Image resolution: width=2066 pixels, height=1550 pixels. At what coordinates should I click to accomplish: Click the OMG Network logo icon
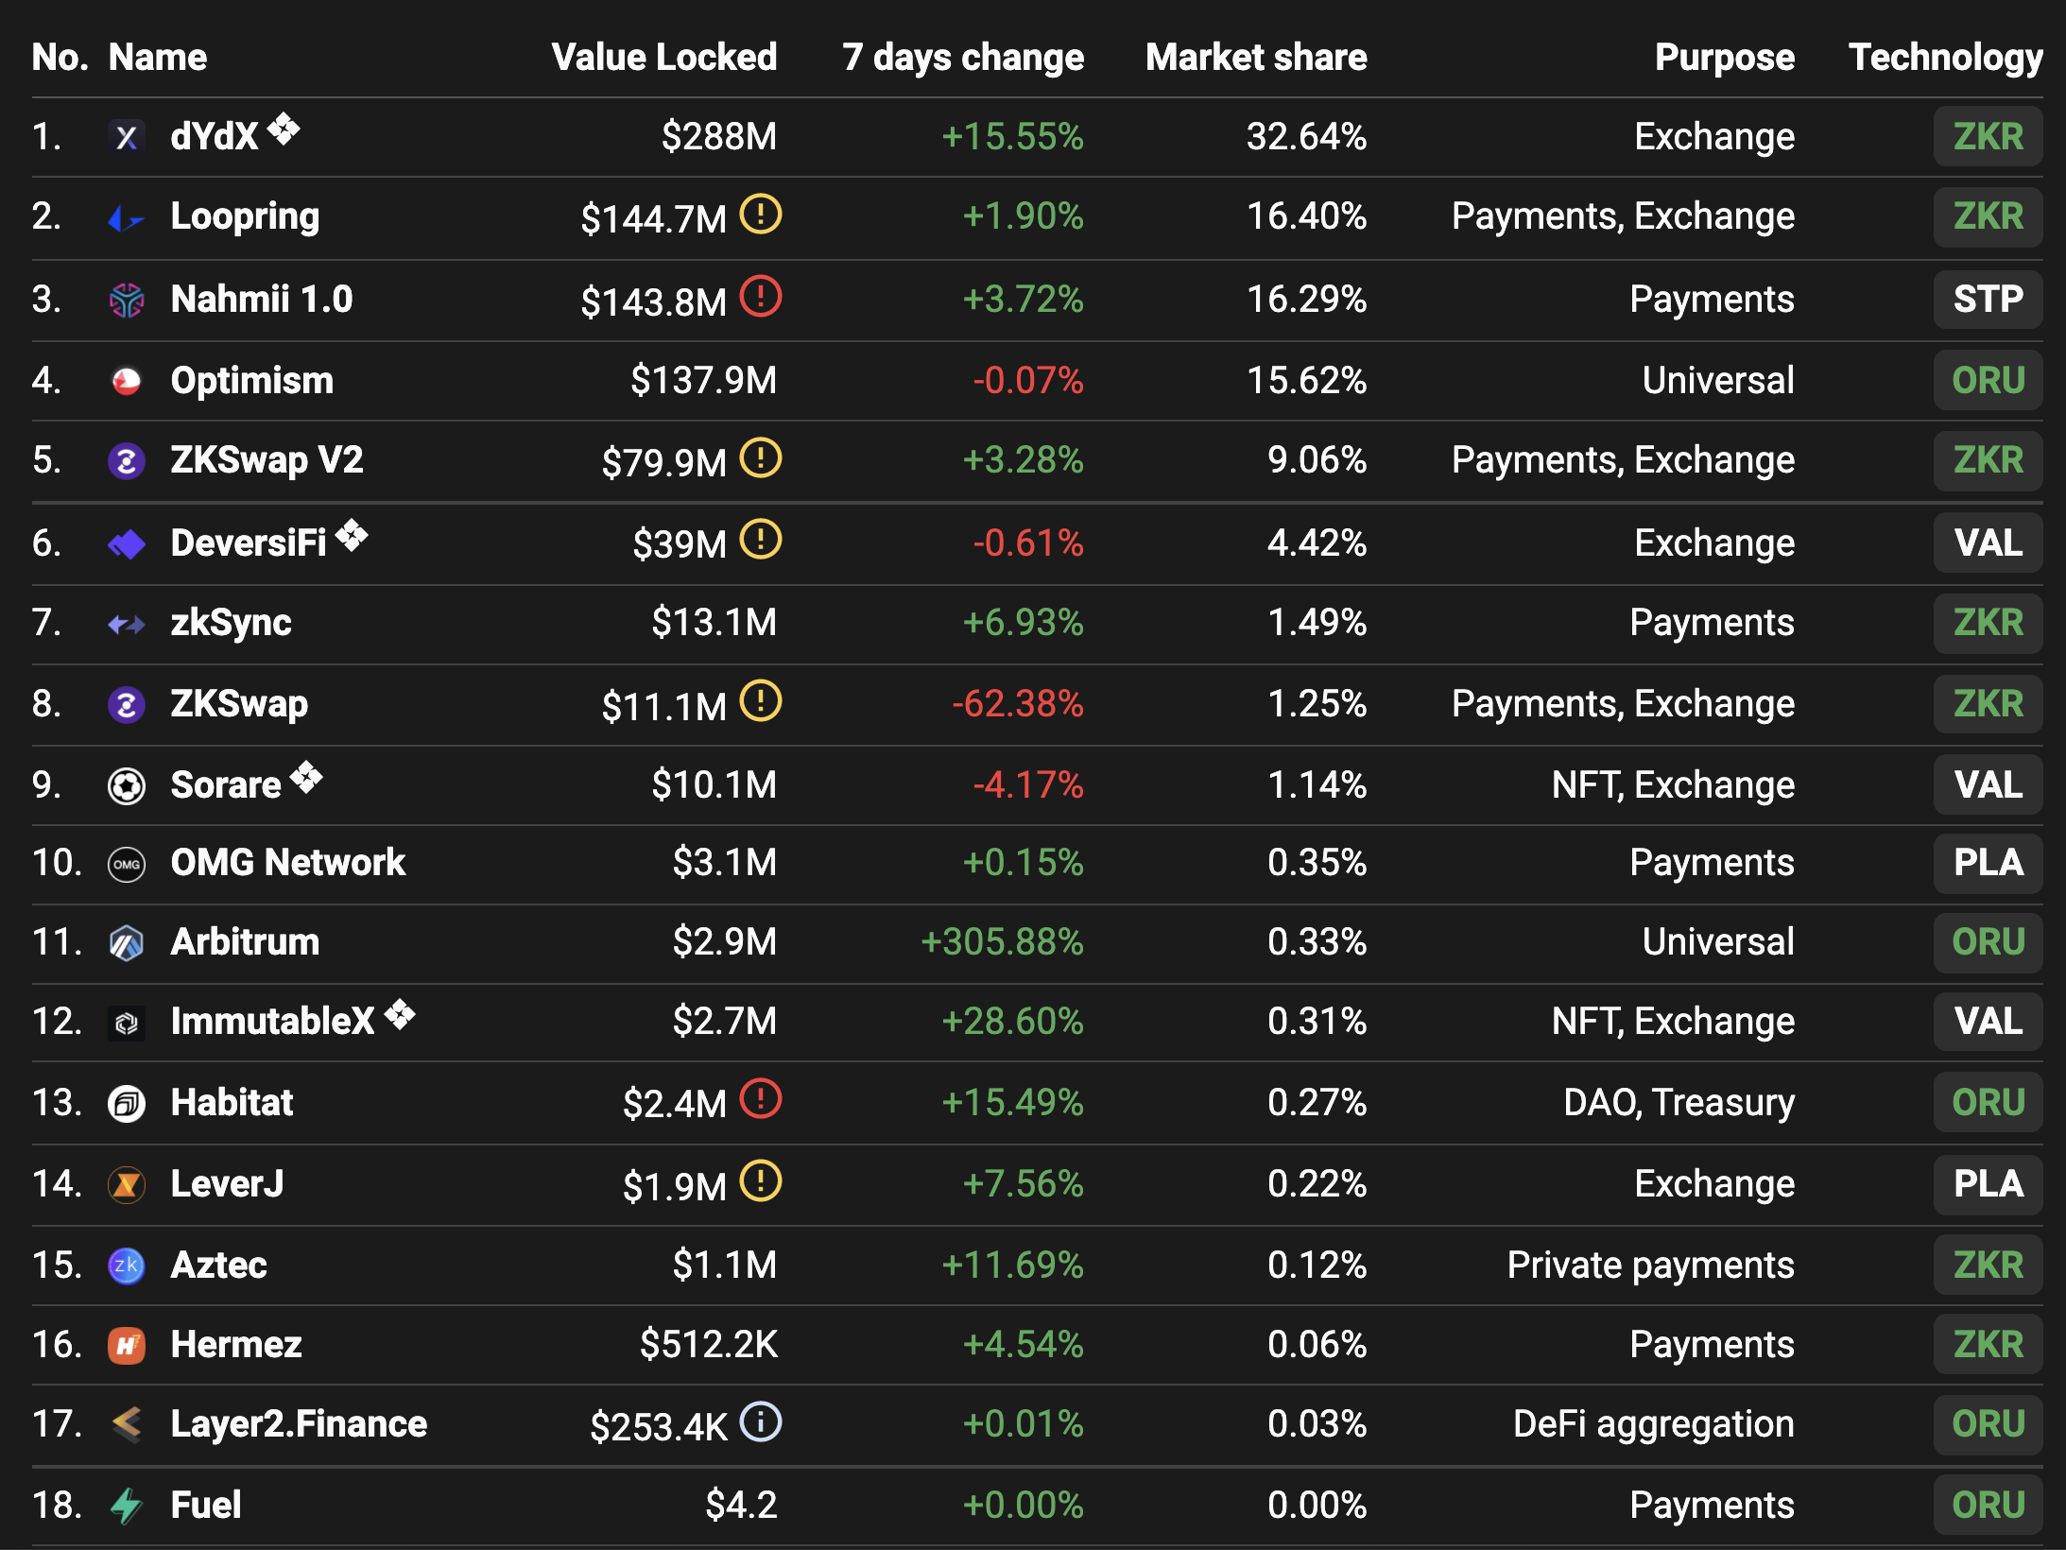(x=127, y=864)
